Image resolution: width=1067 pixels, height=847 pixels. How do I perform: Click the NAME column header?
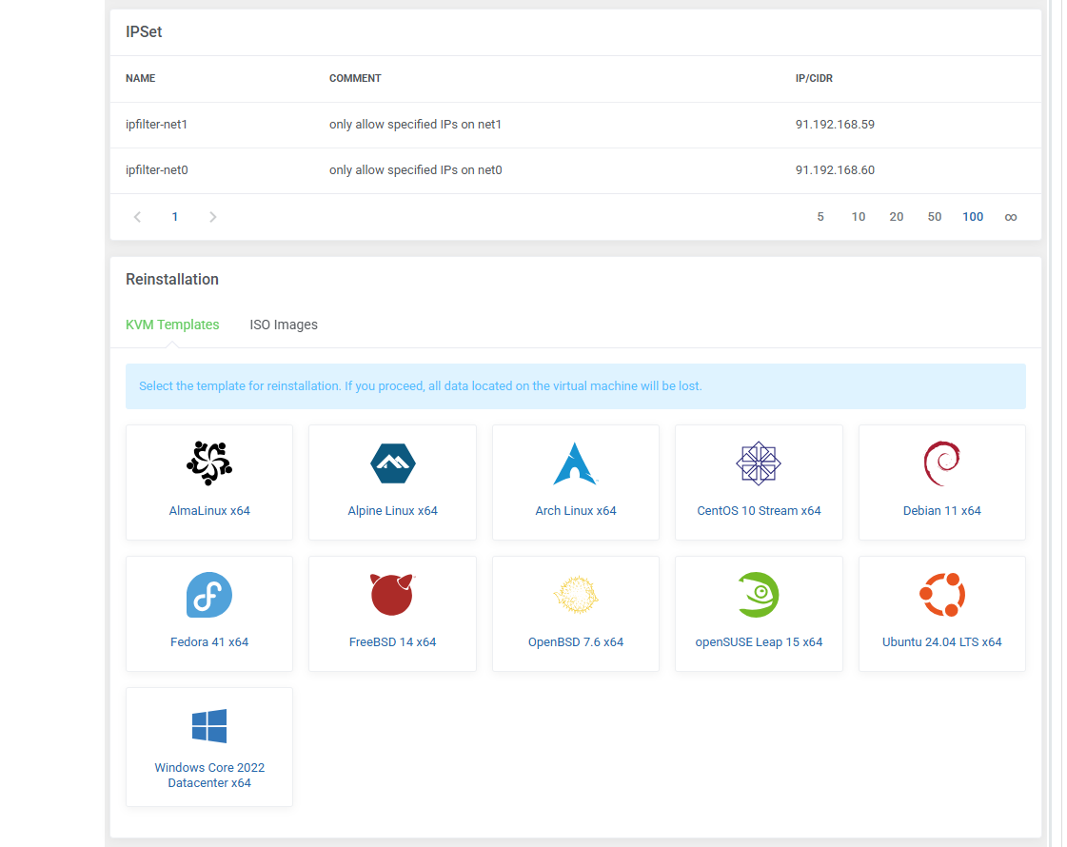click(x=140, y=78)
